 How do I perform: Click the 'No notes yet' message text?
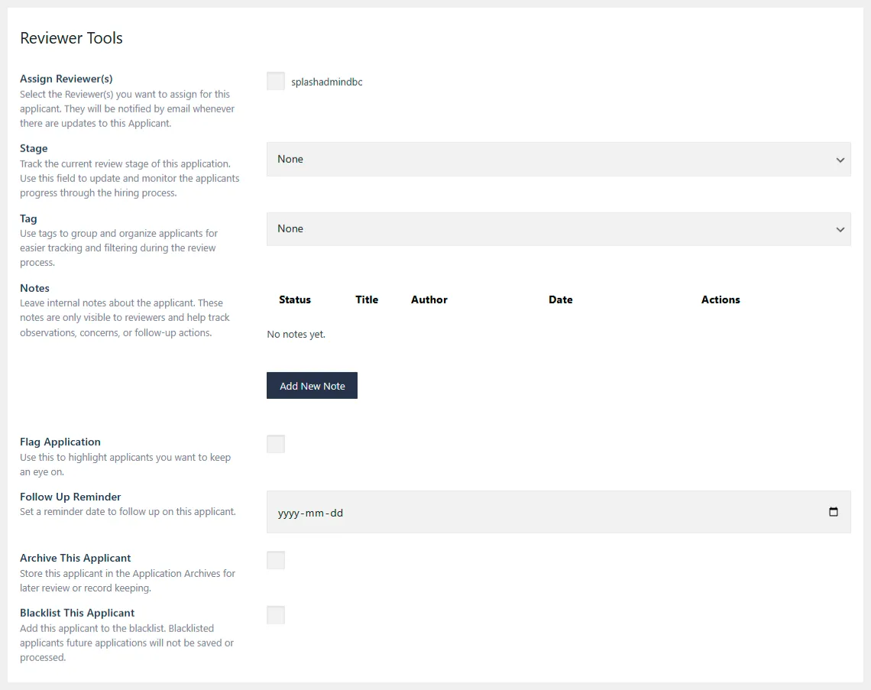(296, 334)
